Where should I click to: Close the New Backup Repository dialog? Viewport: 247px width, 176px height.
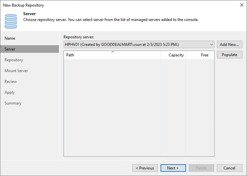click(241, 5)
